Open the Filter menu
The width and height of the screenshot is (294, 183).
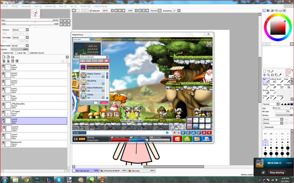click(x=63, y=6)
